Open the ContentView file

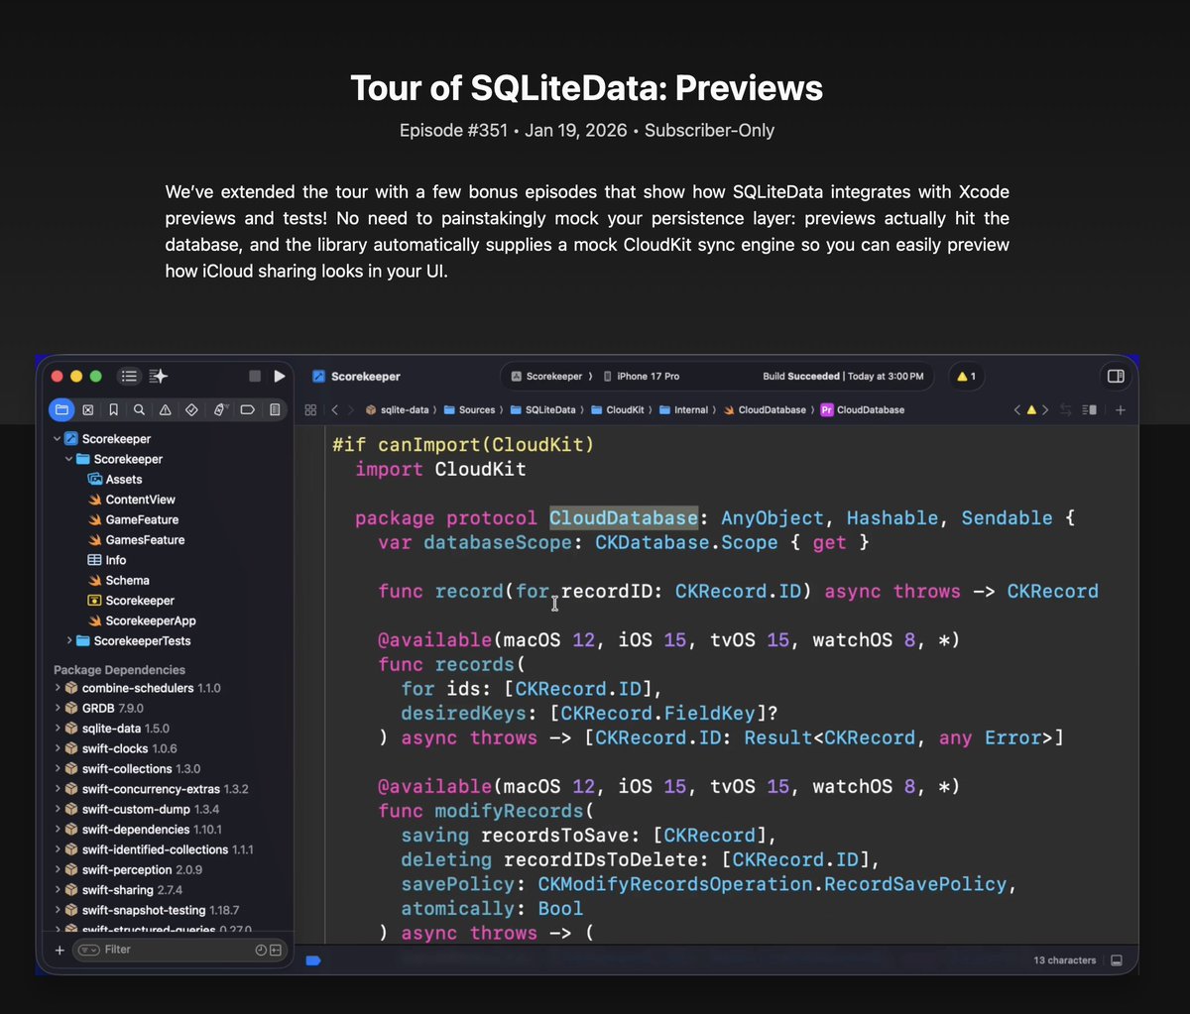[132, 500]
